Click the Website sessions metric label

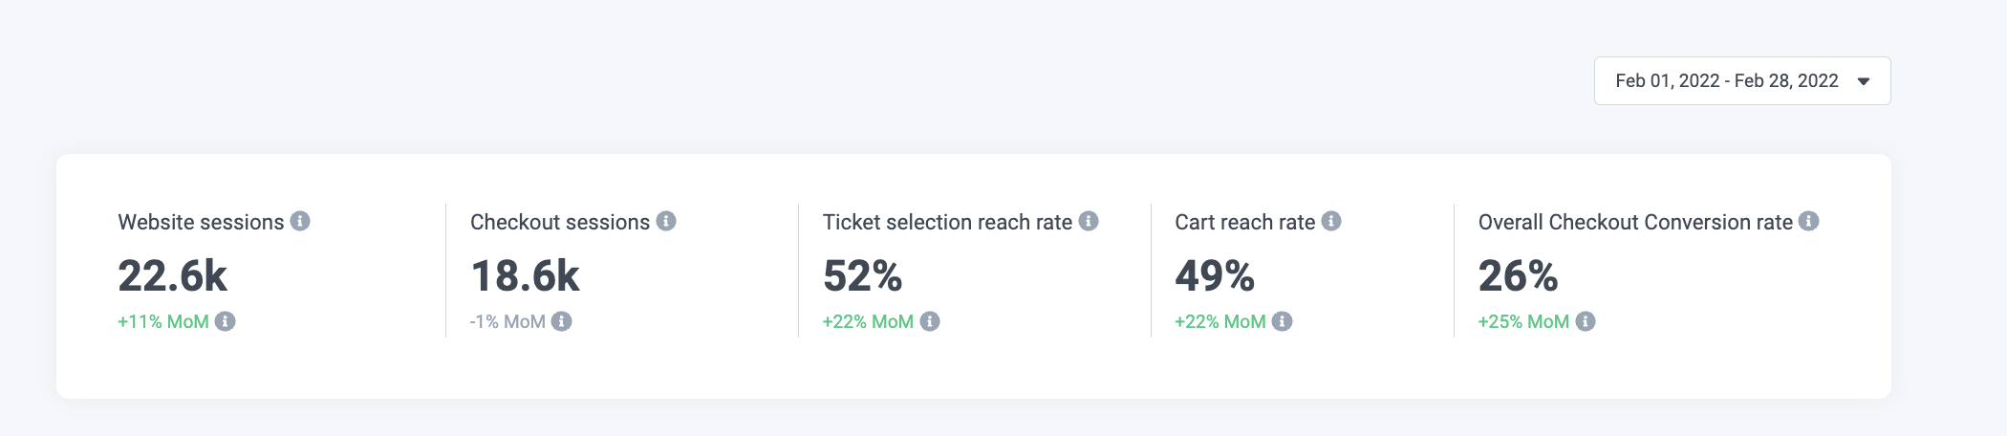click(x=201, y=222)
